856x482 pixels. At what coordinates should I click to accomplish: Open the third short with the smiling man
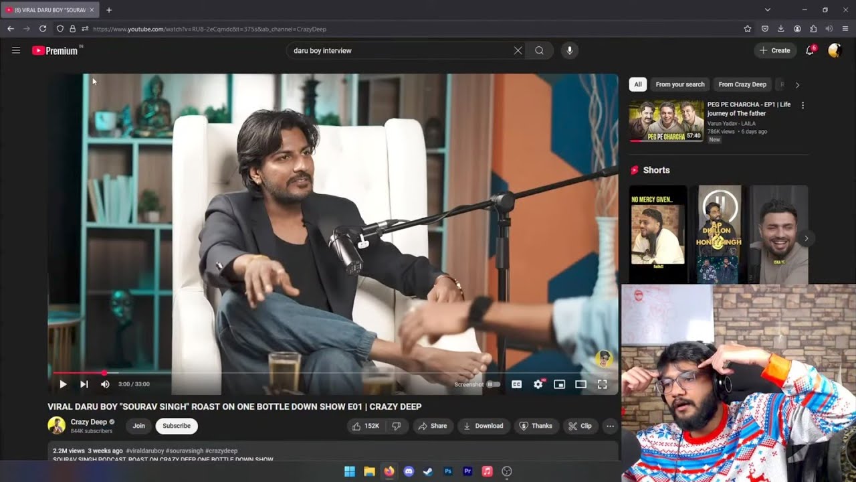(x=779, y=234)
